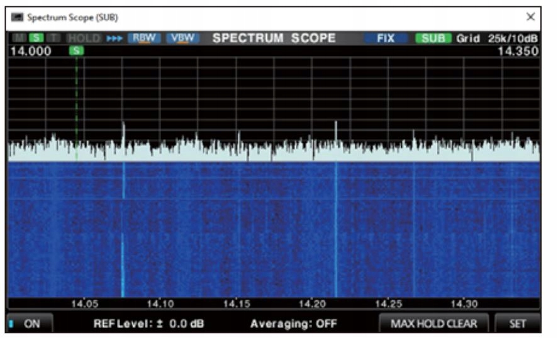Click the strong signal peak near 14.21

[x=336, y=129]
